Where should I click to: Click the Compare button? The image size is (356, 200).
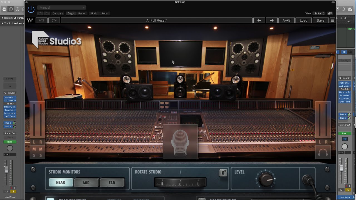coord(58,13)
